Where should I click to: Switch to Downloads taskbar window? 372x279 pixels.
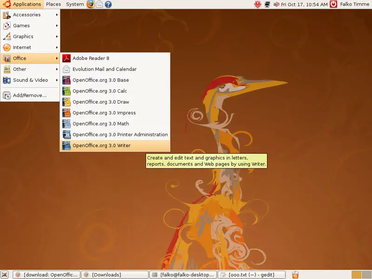115,275
